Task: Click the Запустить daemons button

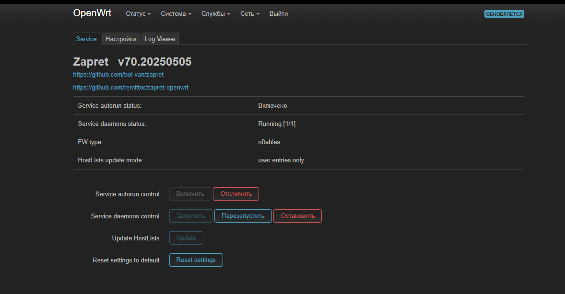Action: click(191, 216)
